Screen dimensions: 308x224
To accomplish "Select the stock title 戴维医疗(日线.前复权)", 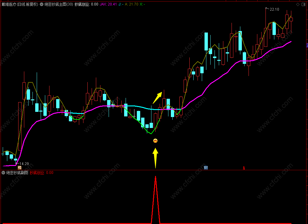I will (x=20, y=4).
